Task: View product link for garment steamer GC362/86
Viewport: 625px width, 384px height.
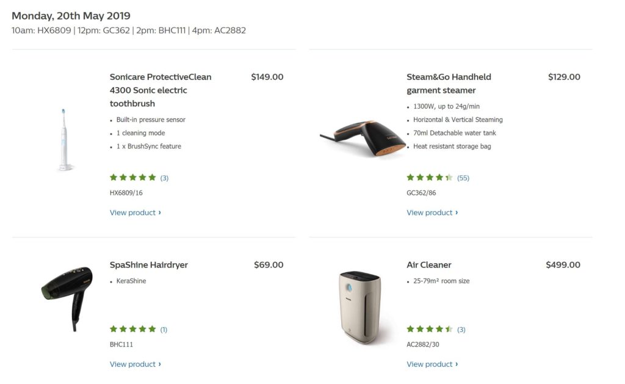Action: point(432,212)
